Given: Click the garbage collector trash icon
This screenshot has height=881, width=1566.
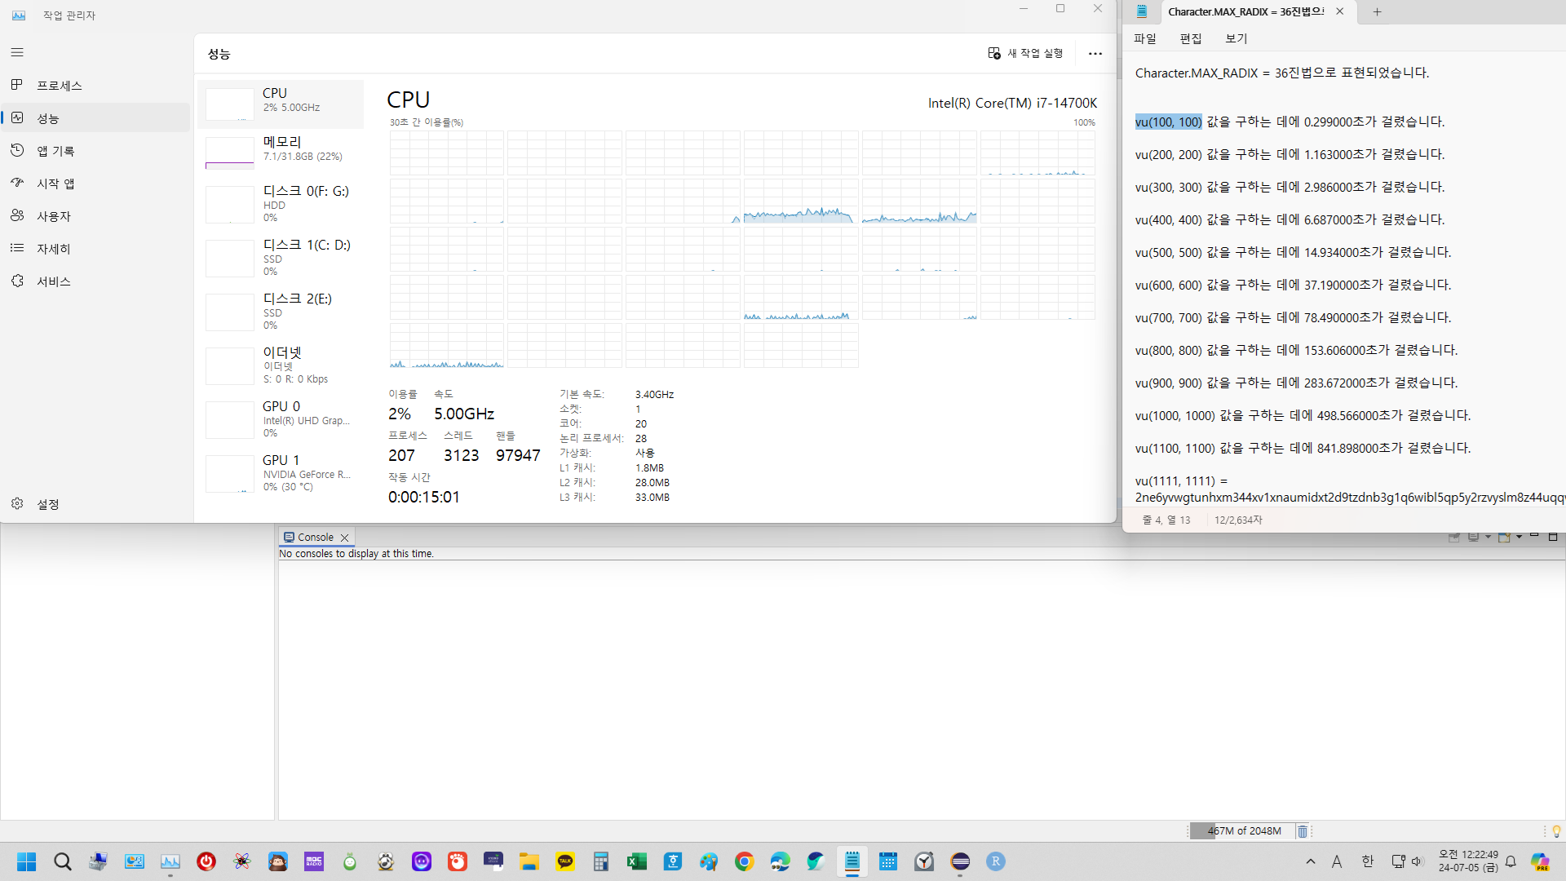Looking at the screenshot, I should click(1303, 831).
